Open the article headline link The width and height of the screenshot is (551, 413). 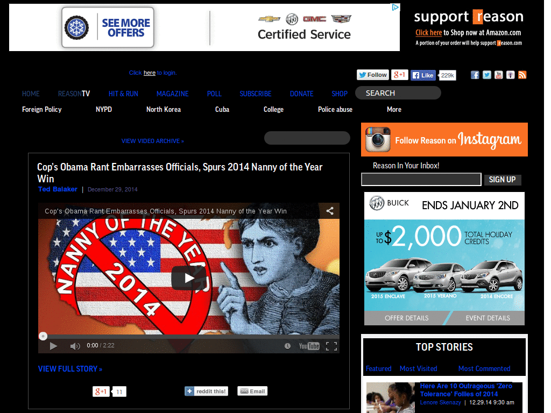pyautogui.click(x=180, y=173)
